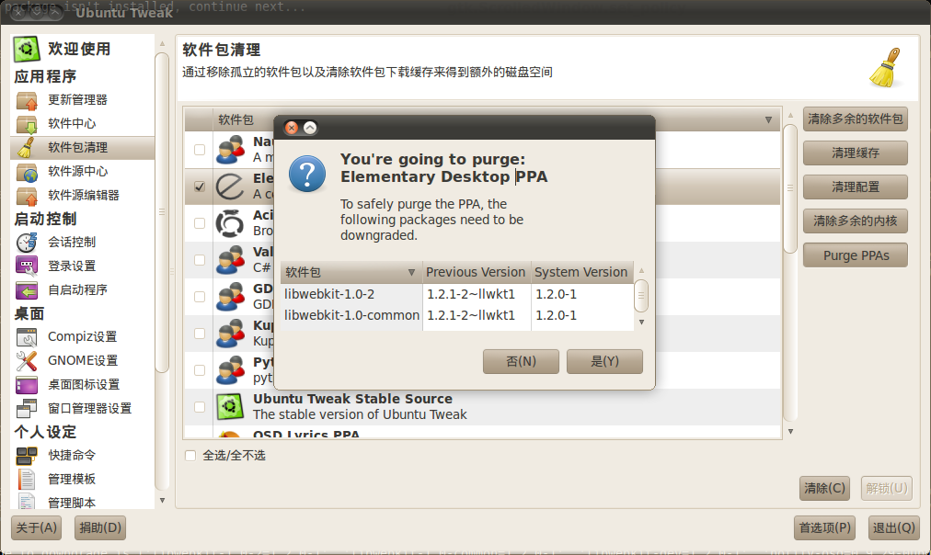The height and width of the screenshot is (555, 931).
Task: Click the question mark icon in dialog
Action: 307,174
